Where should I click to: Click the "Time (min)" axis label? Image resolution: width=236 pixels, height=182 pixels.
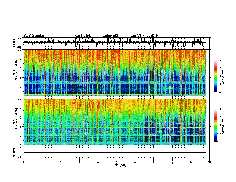[x=119, y=165]
